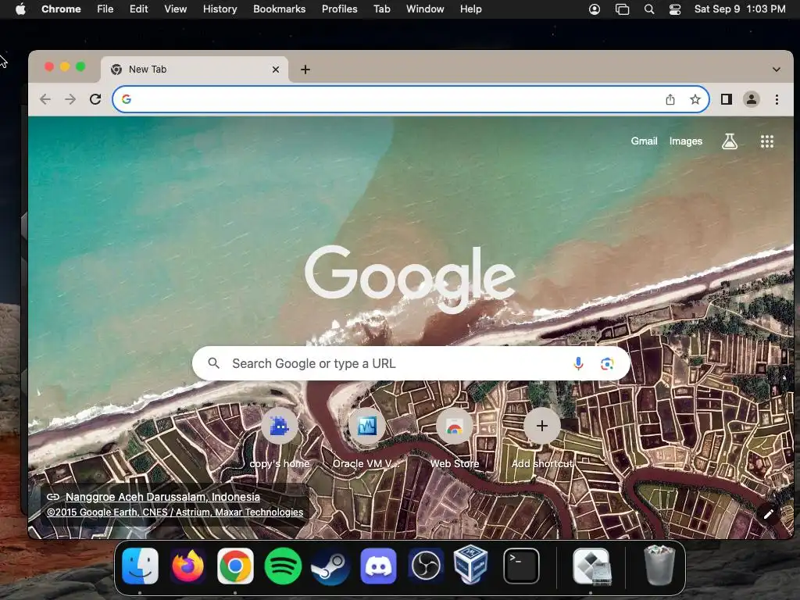
Task: Search by image with Google Lens icon
Action: pos(606,363)
